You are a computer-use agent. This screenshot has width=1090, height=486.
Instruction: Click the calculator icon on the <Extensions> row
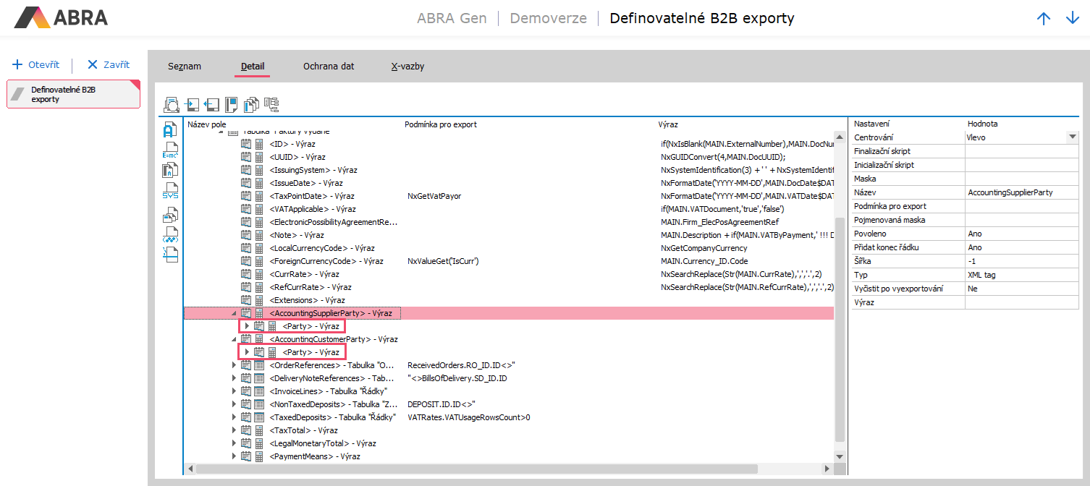[259, 300]
